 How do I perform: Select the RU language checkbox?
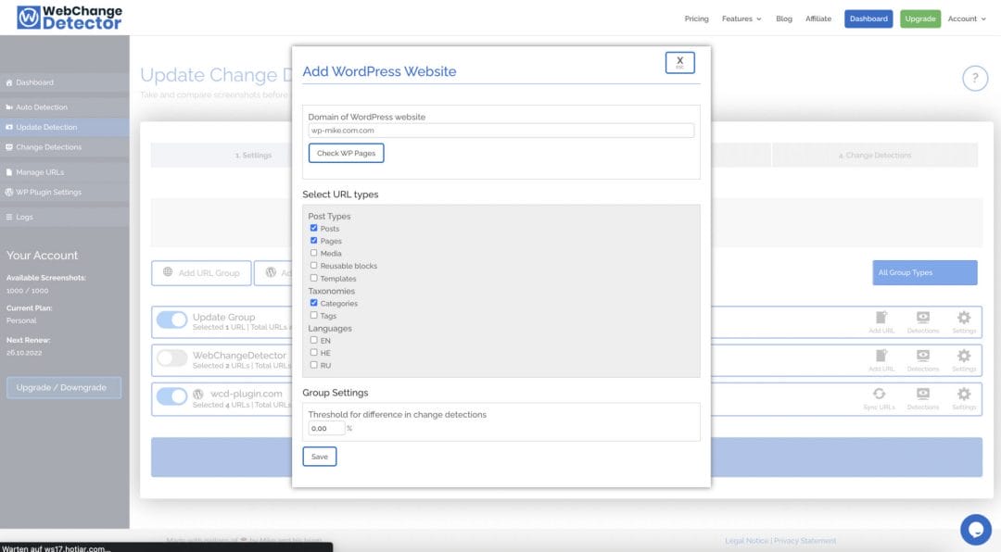click(313, 365)
